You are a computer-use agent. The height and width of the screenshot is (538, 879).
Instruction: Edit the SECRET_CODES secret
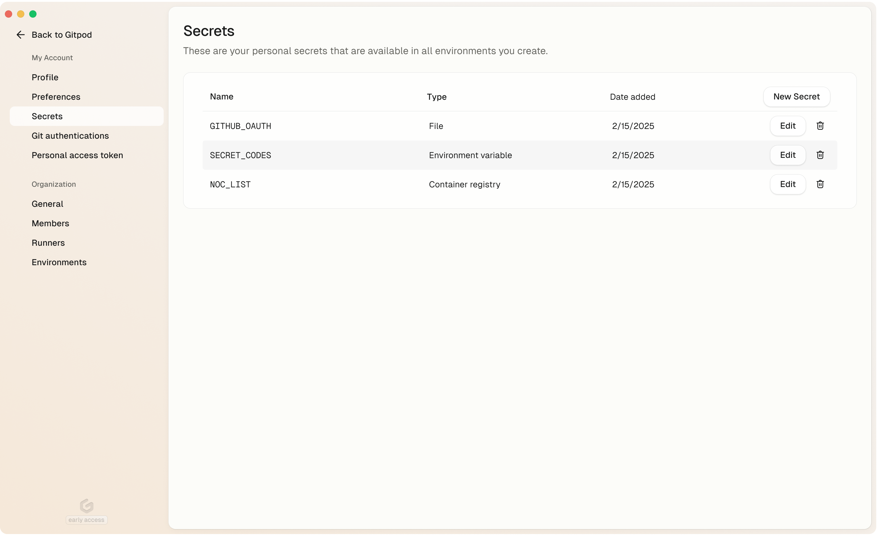(x=788, y=155)
